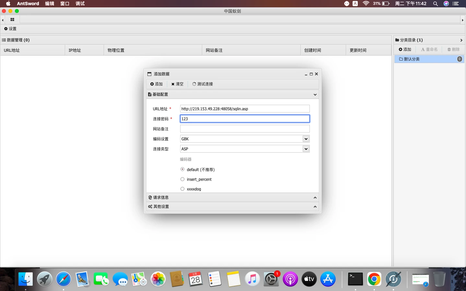The height and width of the screenshot is (291, 466).
Task: Select the xxxxdog encoder radio
Action: pyautogui.click(x=182, y=189)
